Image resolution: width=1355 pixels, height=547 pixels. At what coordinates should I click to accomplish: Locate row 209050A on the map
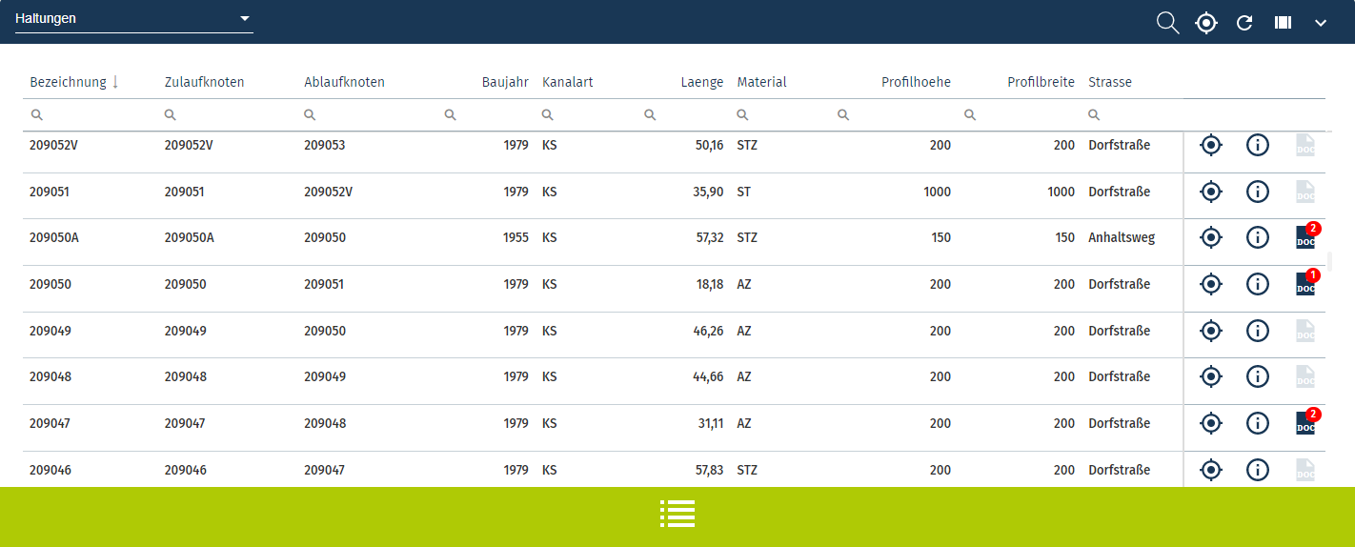(x=1210, y=237)
